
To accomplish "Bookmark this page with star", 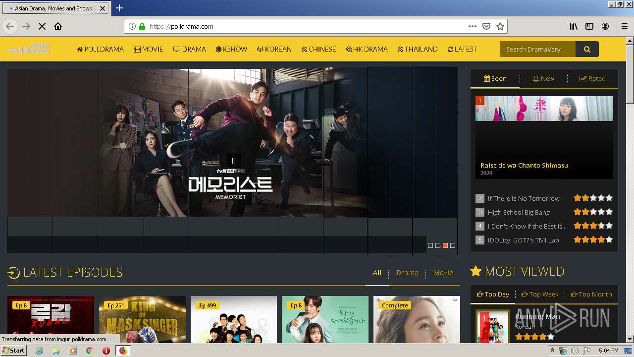I will [x=500, y=26].
